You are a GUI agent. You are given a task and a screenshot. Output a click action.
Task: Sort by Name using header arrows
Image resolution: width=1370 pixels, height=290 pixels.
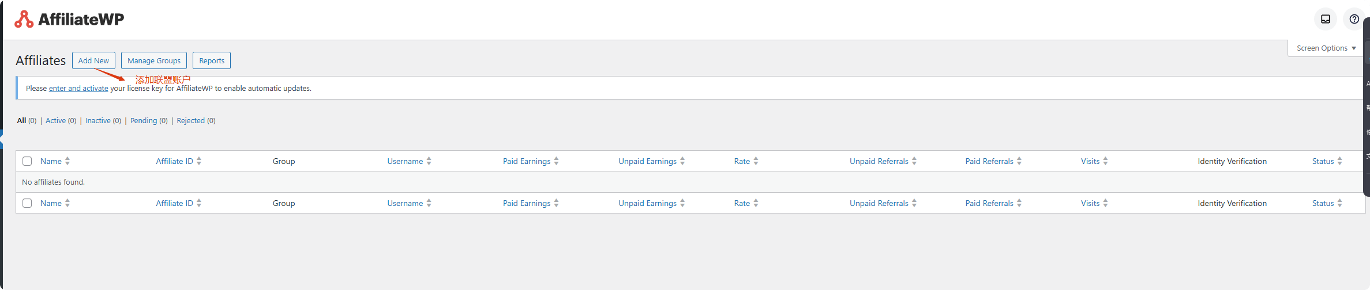point(67,161)
